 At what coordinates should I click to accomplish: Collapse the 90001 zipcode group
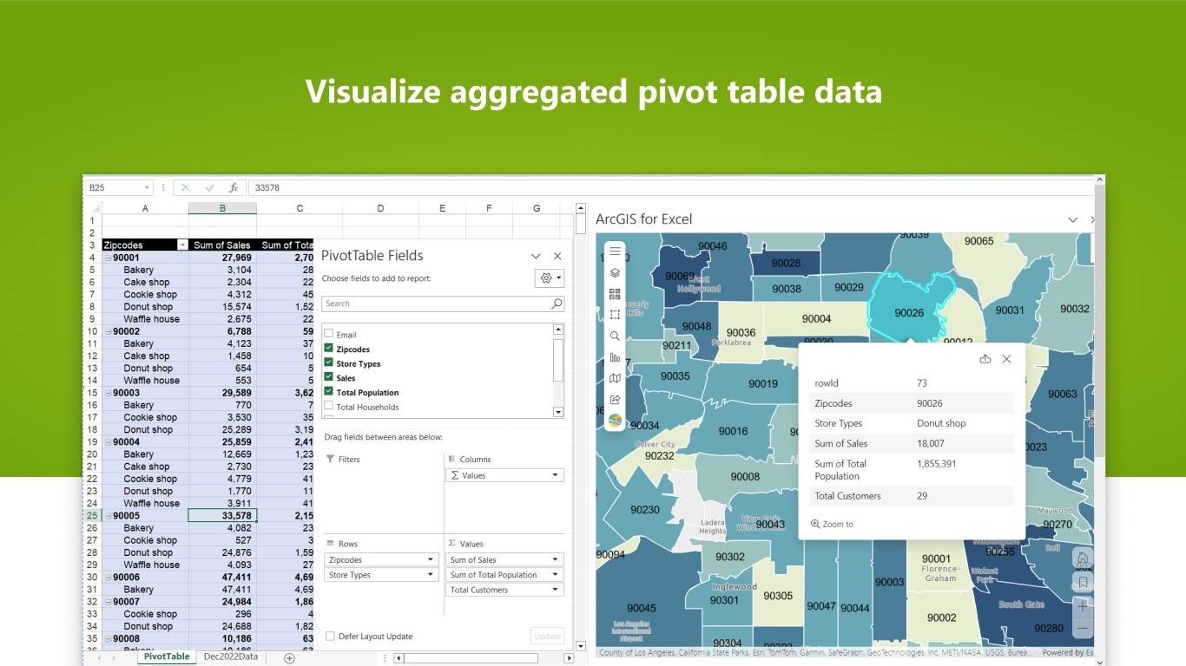pos(109,258)
